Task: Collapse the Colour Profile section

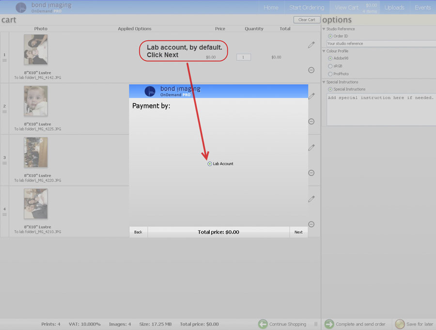Action: pyautogui.click(x=324, y=51)
